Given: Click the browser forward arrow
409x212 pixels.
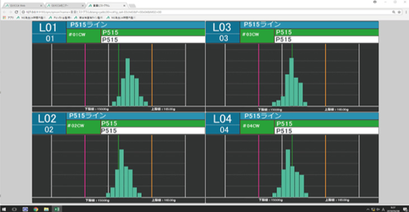Looking at the screenshot, I should [x=10, y=12].
